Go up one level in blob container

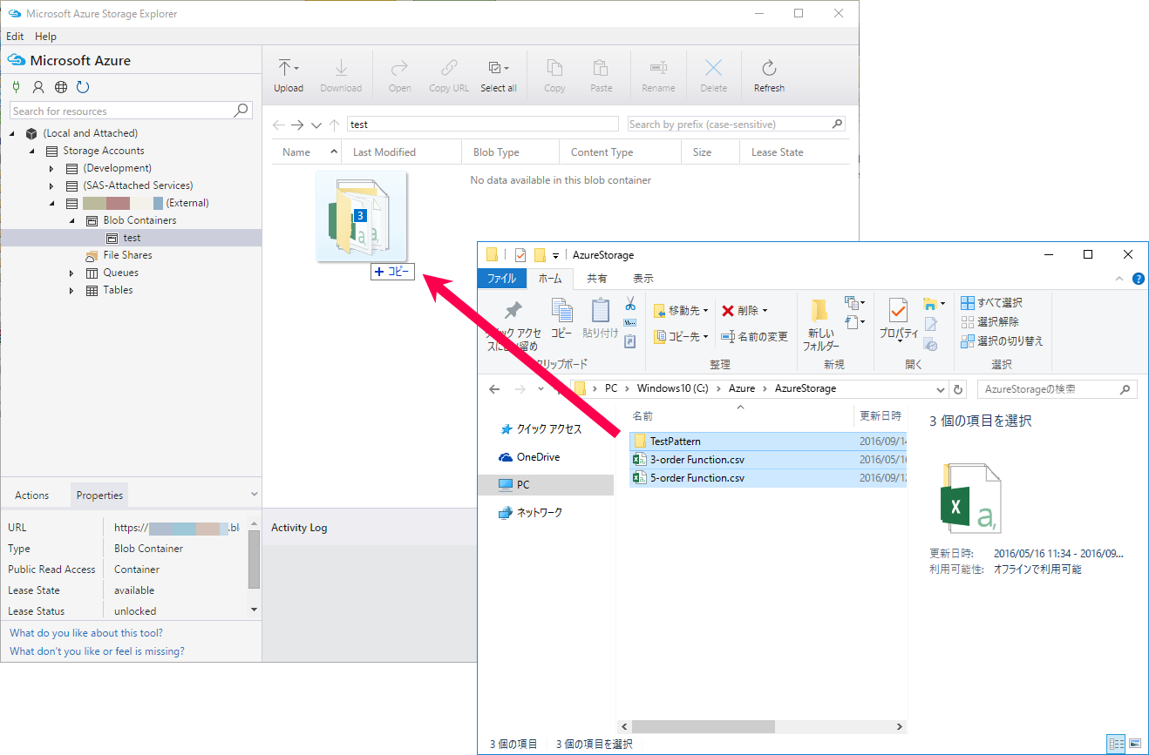point(334,125)
